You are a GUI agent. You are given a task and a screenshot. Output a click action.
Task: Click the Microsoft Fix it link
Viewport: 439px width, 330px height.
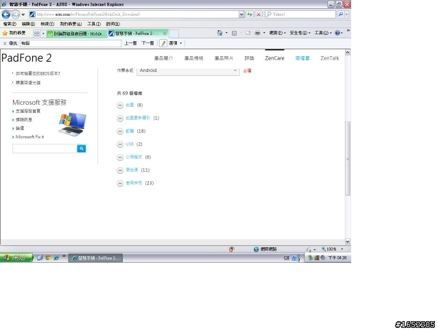point(29,137)
